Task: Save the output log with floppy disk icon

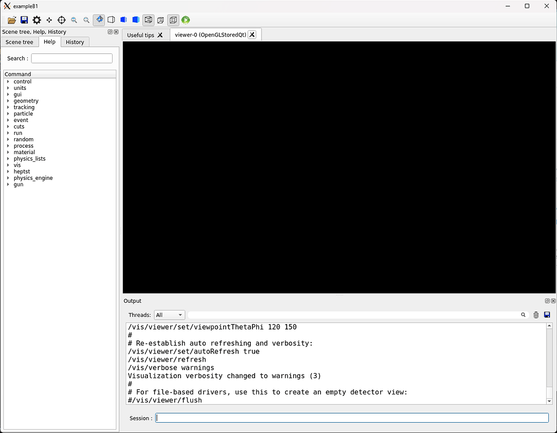Action: coord(547,314)
